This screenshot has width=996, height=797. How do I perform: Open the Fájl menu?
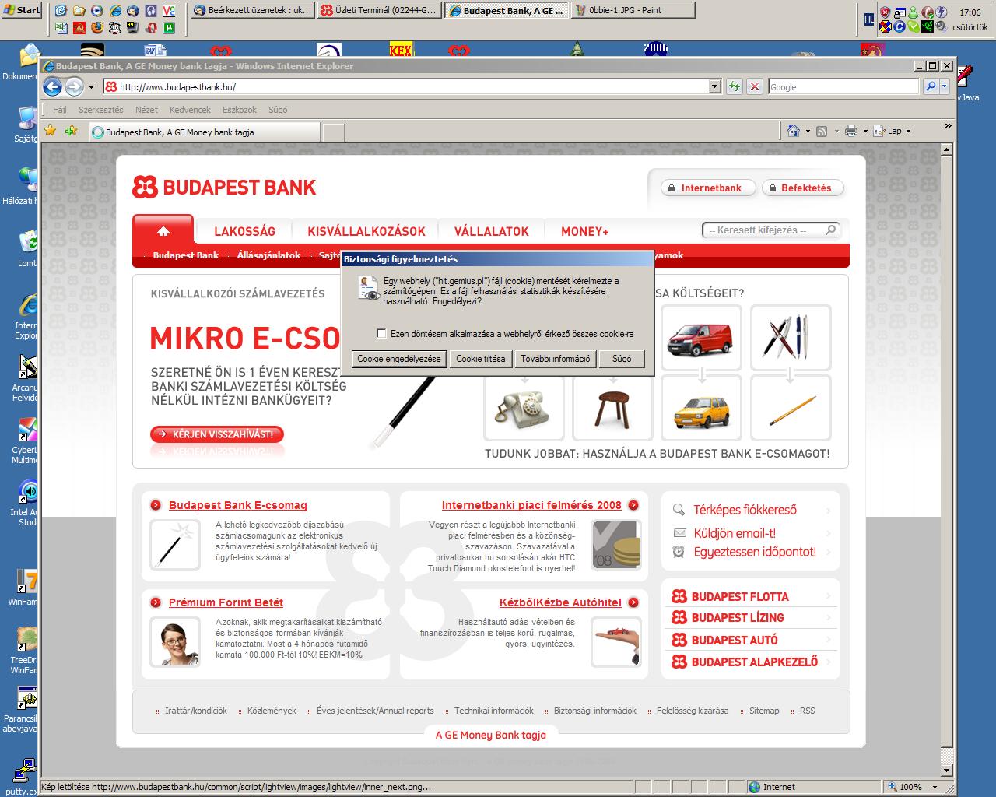click(x=59, y=110)
